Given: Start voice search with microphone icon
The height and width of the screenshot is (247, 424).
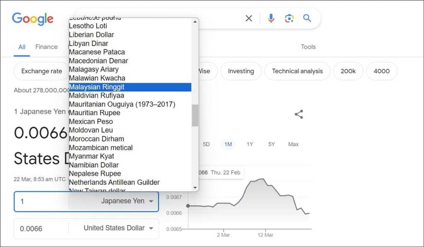Looking at the screenshot, I should coord(271,18).
